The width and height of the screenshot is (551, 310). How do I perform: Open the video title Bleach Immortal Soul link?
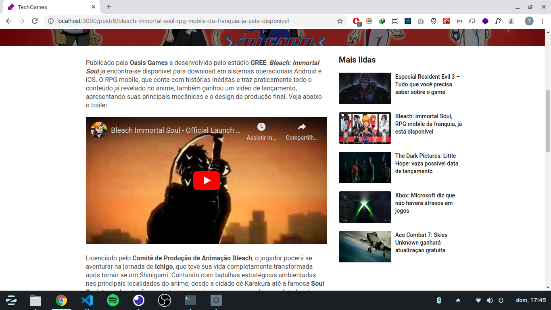pyautogui.click(x=176, y=130)
